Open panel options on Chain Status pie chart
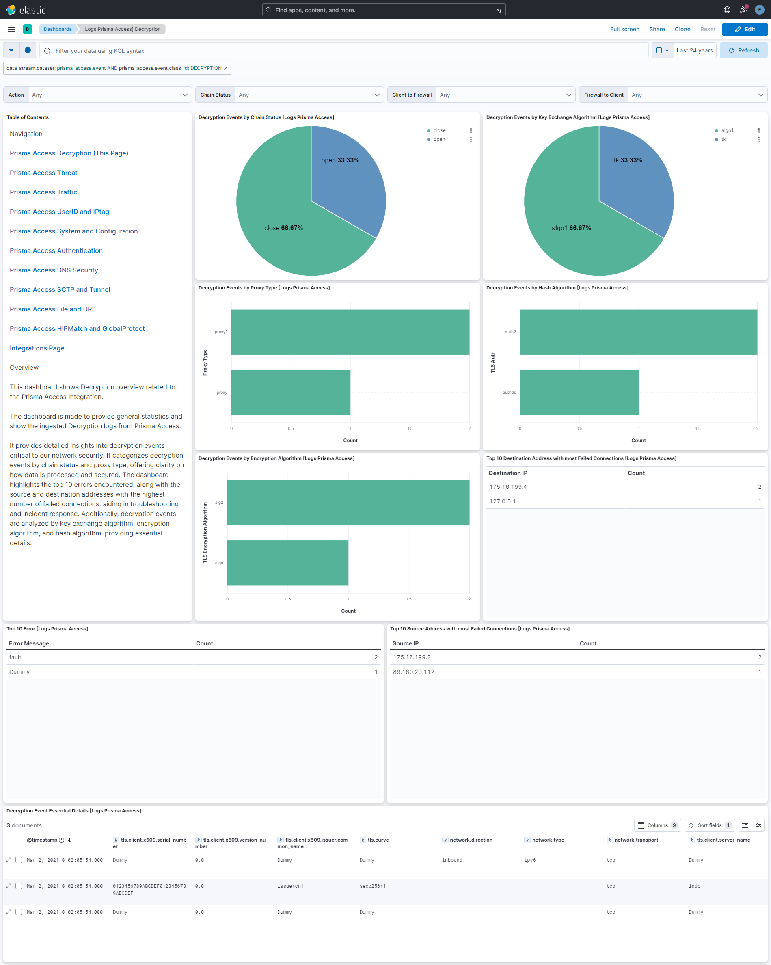The width and height of the screenshot is (771, 965). [471, 130]
